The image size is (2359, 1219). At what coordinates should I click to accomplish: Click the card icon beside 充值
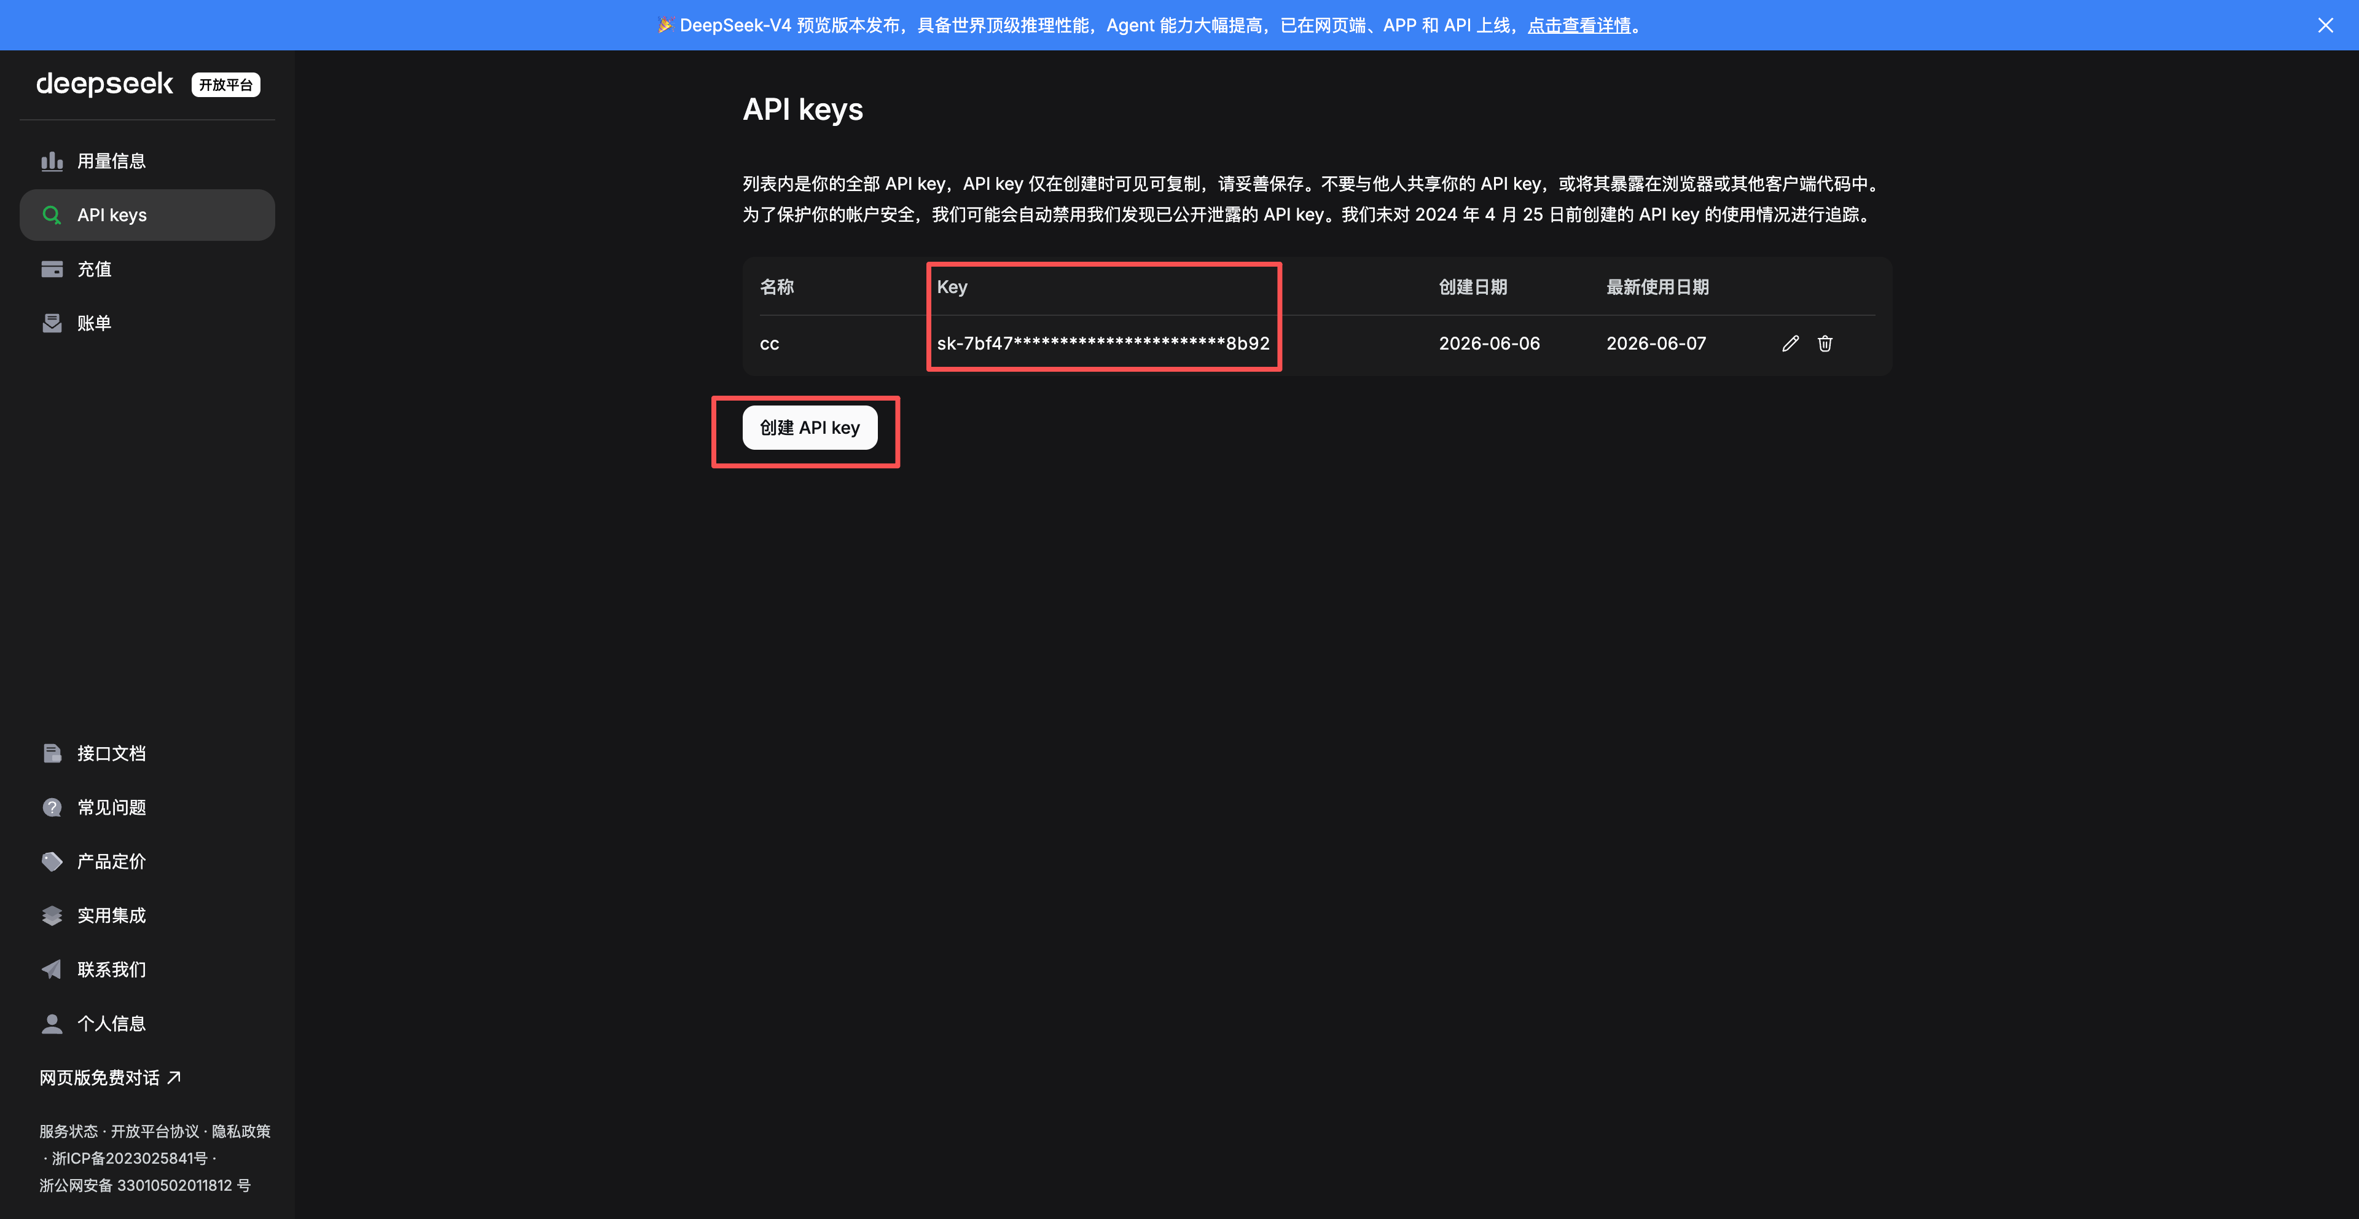52,269
